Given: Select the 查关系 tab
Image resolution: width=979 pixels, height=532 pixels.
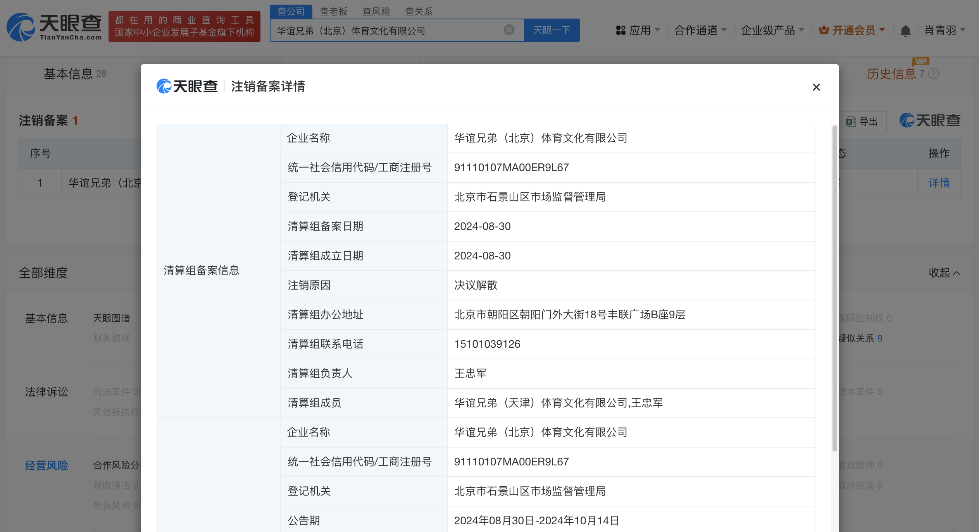Looking at the screenshot, I should (x=419, y=11).
